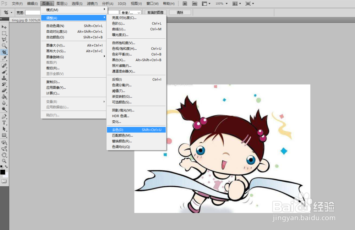The height and width of the screenshot is (230, 355).
Task: Open the 帮助(H) menu
Action: (169, 4)
